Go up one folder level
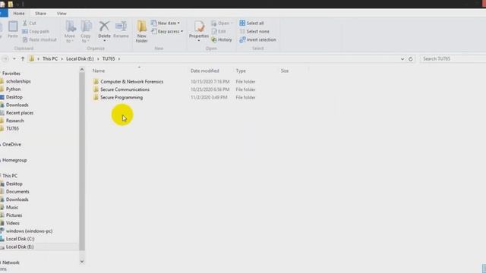This screenshot has height=273, width=486. [23, 59]
